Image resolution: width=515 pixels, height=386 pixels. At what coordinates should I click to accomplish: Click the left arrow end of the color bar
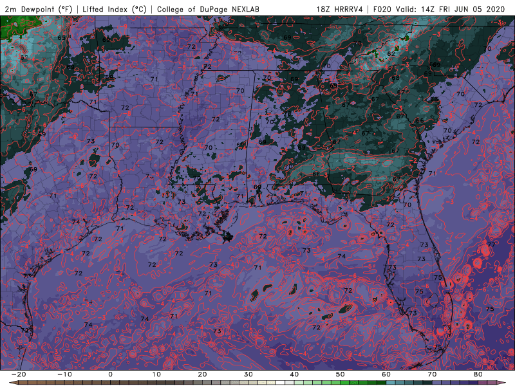coord(13,383)
